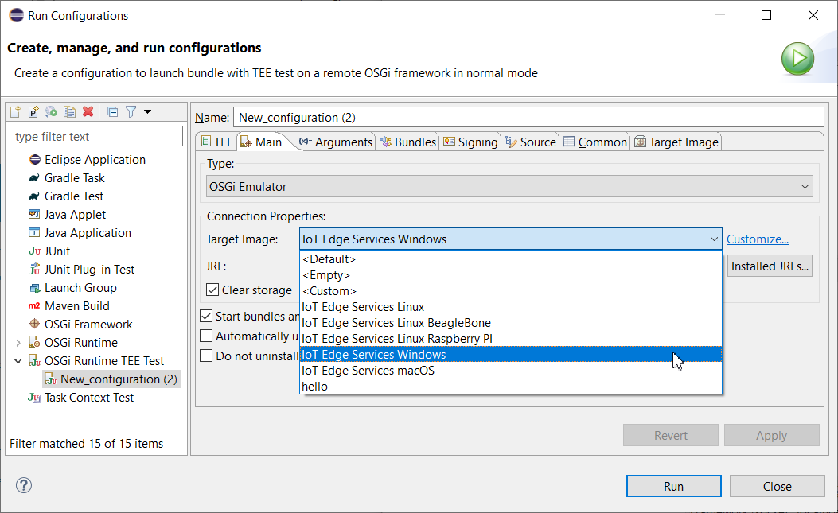The image size is (838, 513).
Task: Open the Target Image tab
Action: [x=676, y=142]
